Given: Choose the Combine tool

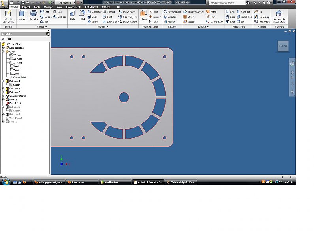Looking at the screenshot, I should [110, 22].
